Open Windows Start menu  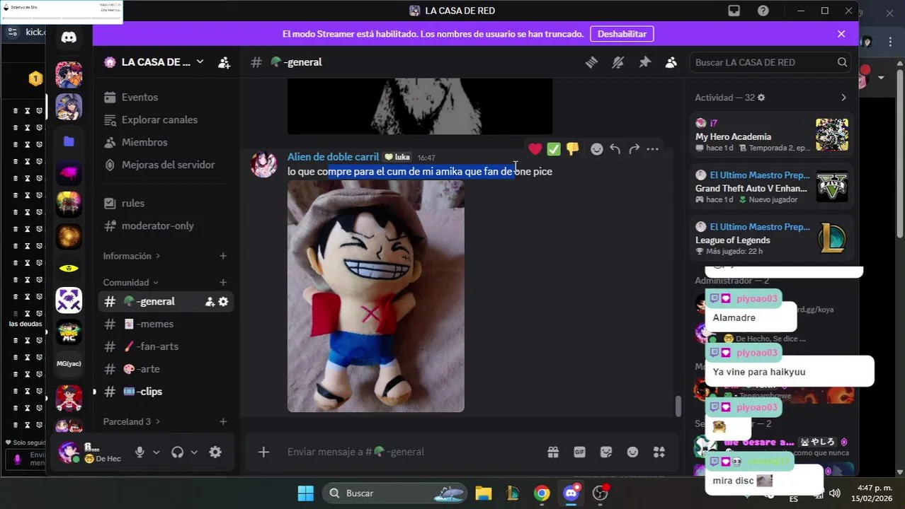coord(306,493)
